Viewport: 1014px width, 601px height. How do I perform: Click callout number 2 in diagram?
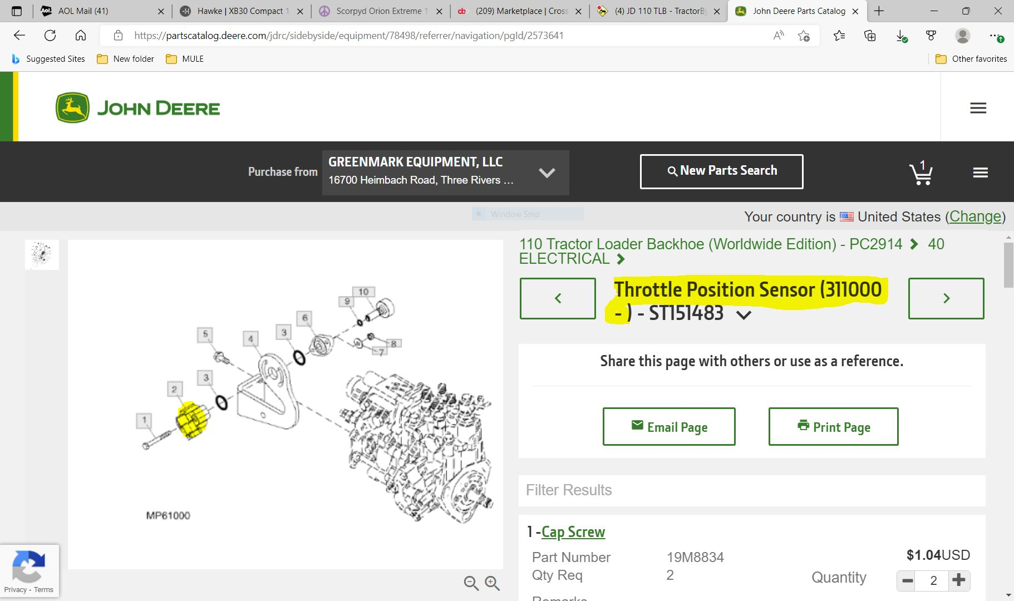pyautogui.click(x=175, y=389)
